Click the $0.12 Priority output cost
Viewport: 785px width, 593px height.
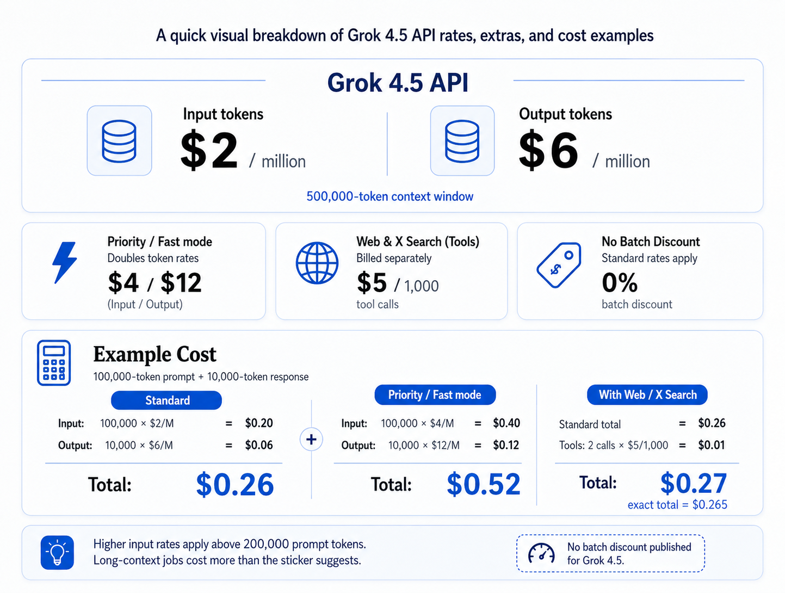click(506, 445)
